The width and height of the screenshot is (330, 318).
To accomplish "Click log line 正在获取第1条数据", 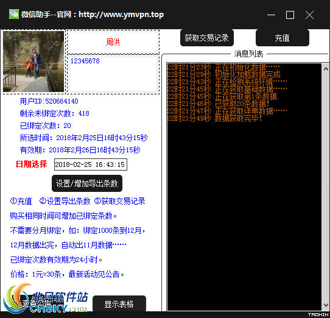I will tap(223, 96).
